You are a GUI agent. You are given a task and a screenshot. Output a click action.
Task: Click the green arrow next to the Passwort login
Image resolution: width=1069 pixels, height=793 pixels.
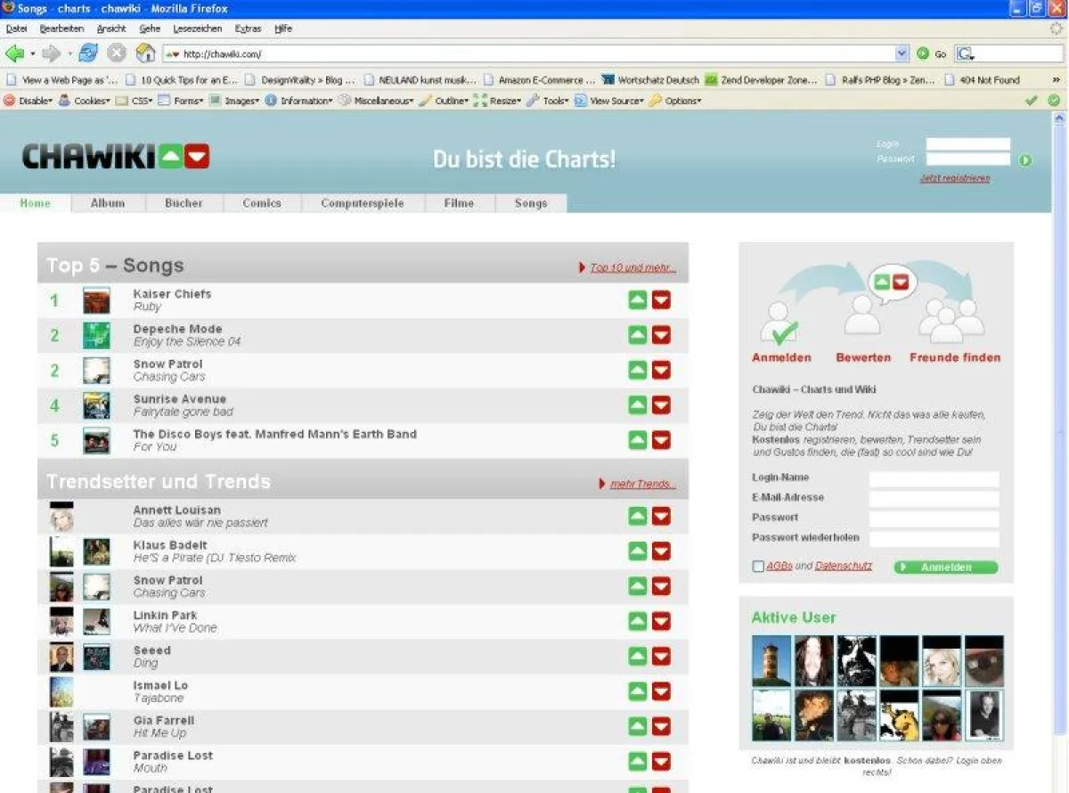click(x=1025, y=159)
